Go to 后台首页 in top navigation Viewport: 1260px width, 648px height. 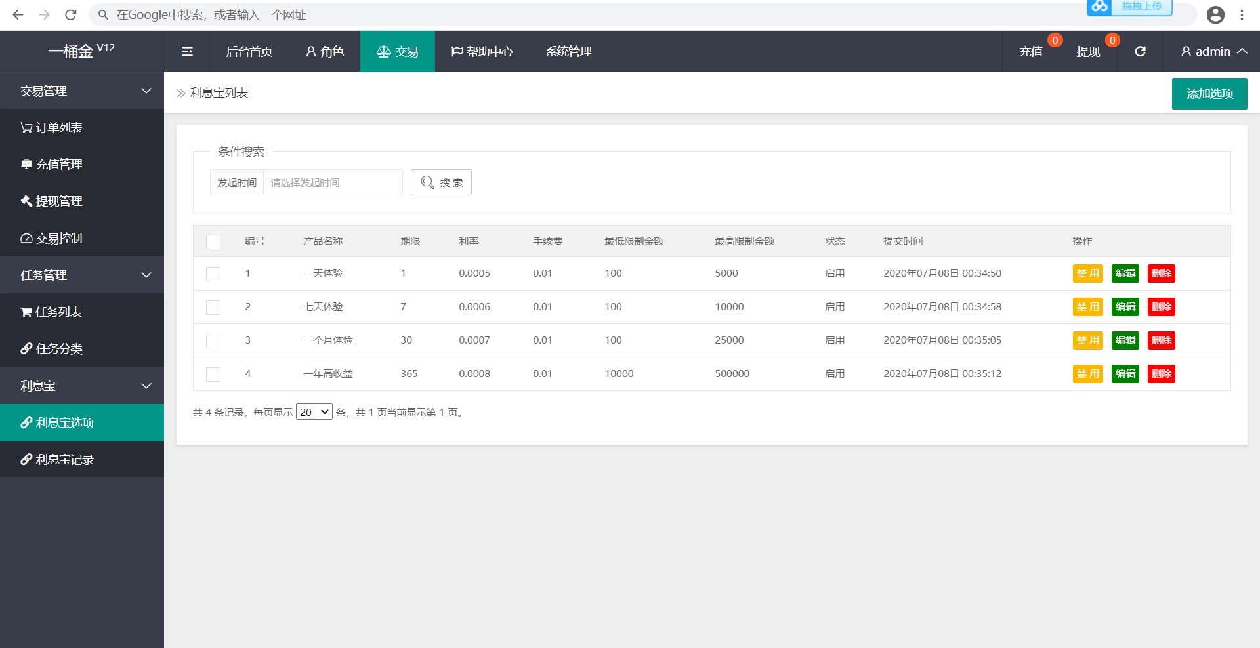click(x=249, y=51)
